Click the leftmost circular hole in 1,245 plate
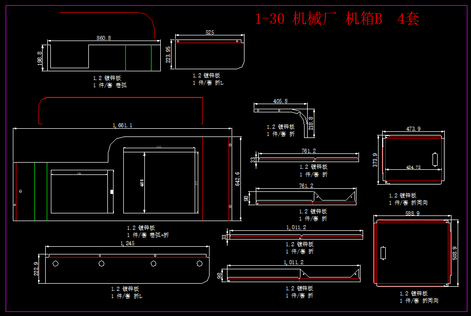The image size is (471, 316). pyautogui.click(x=55, y=263)
